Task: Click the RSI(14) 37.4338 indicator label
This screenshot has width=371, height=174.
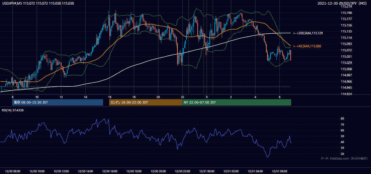Action: point(12,110)
